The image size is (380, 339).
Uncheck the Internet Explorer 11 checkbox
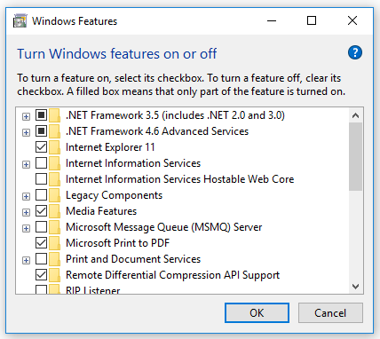[x=41, y=147]
